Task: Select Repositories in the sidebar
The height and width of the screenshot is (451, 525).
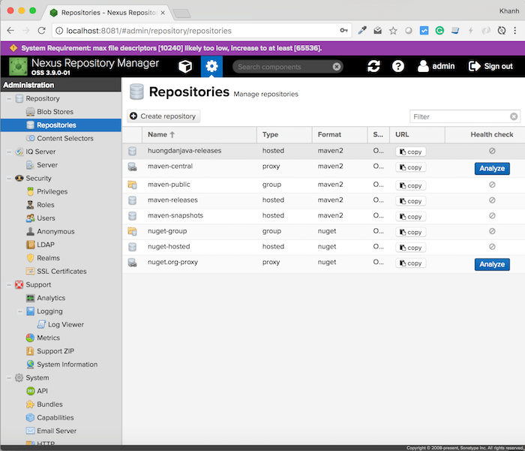Action: click(61, 125)
